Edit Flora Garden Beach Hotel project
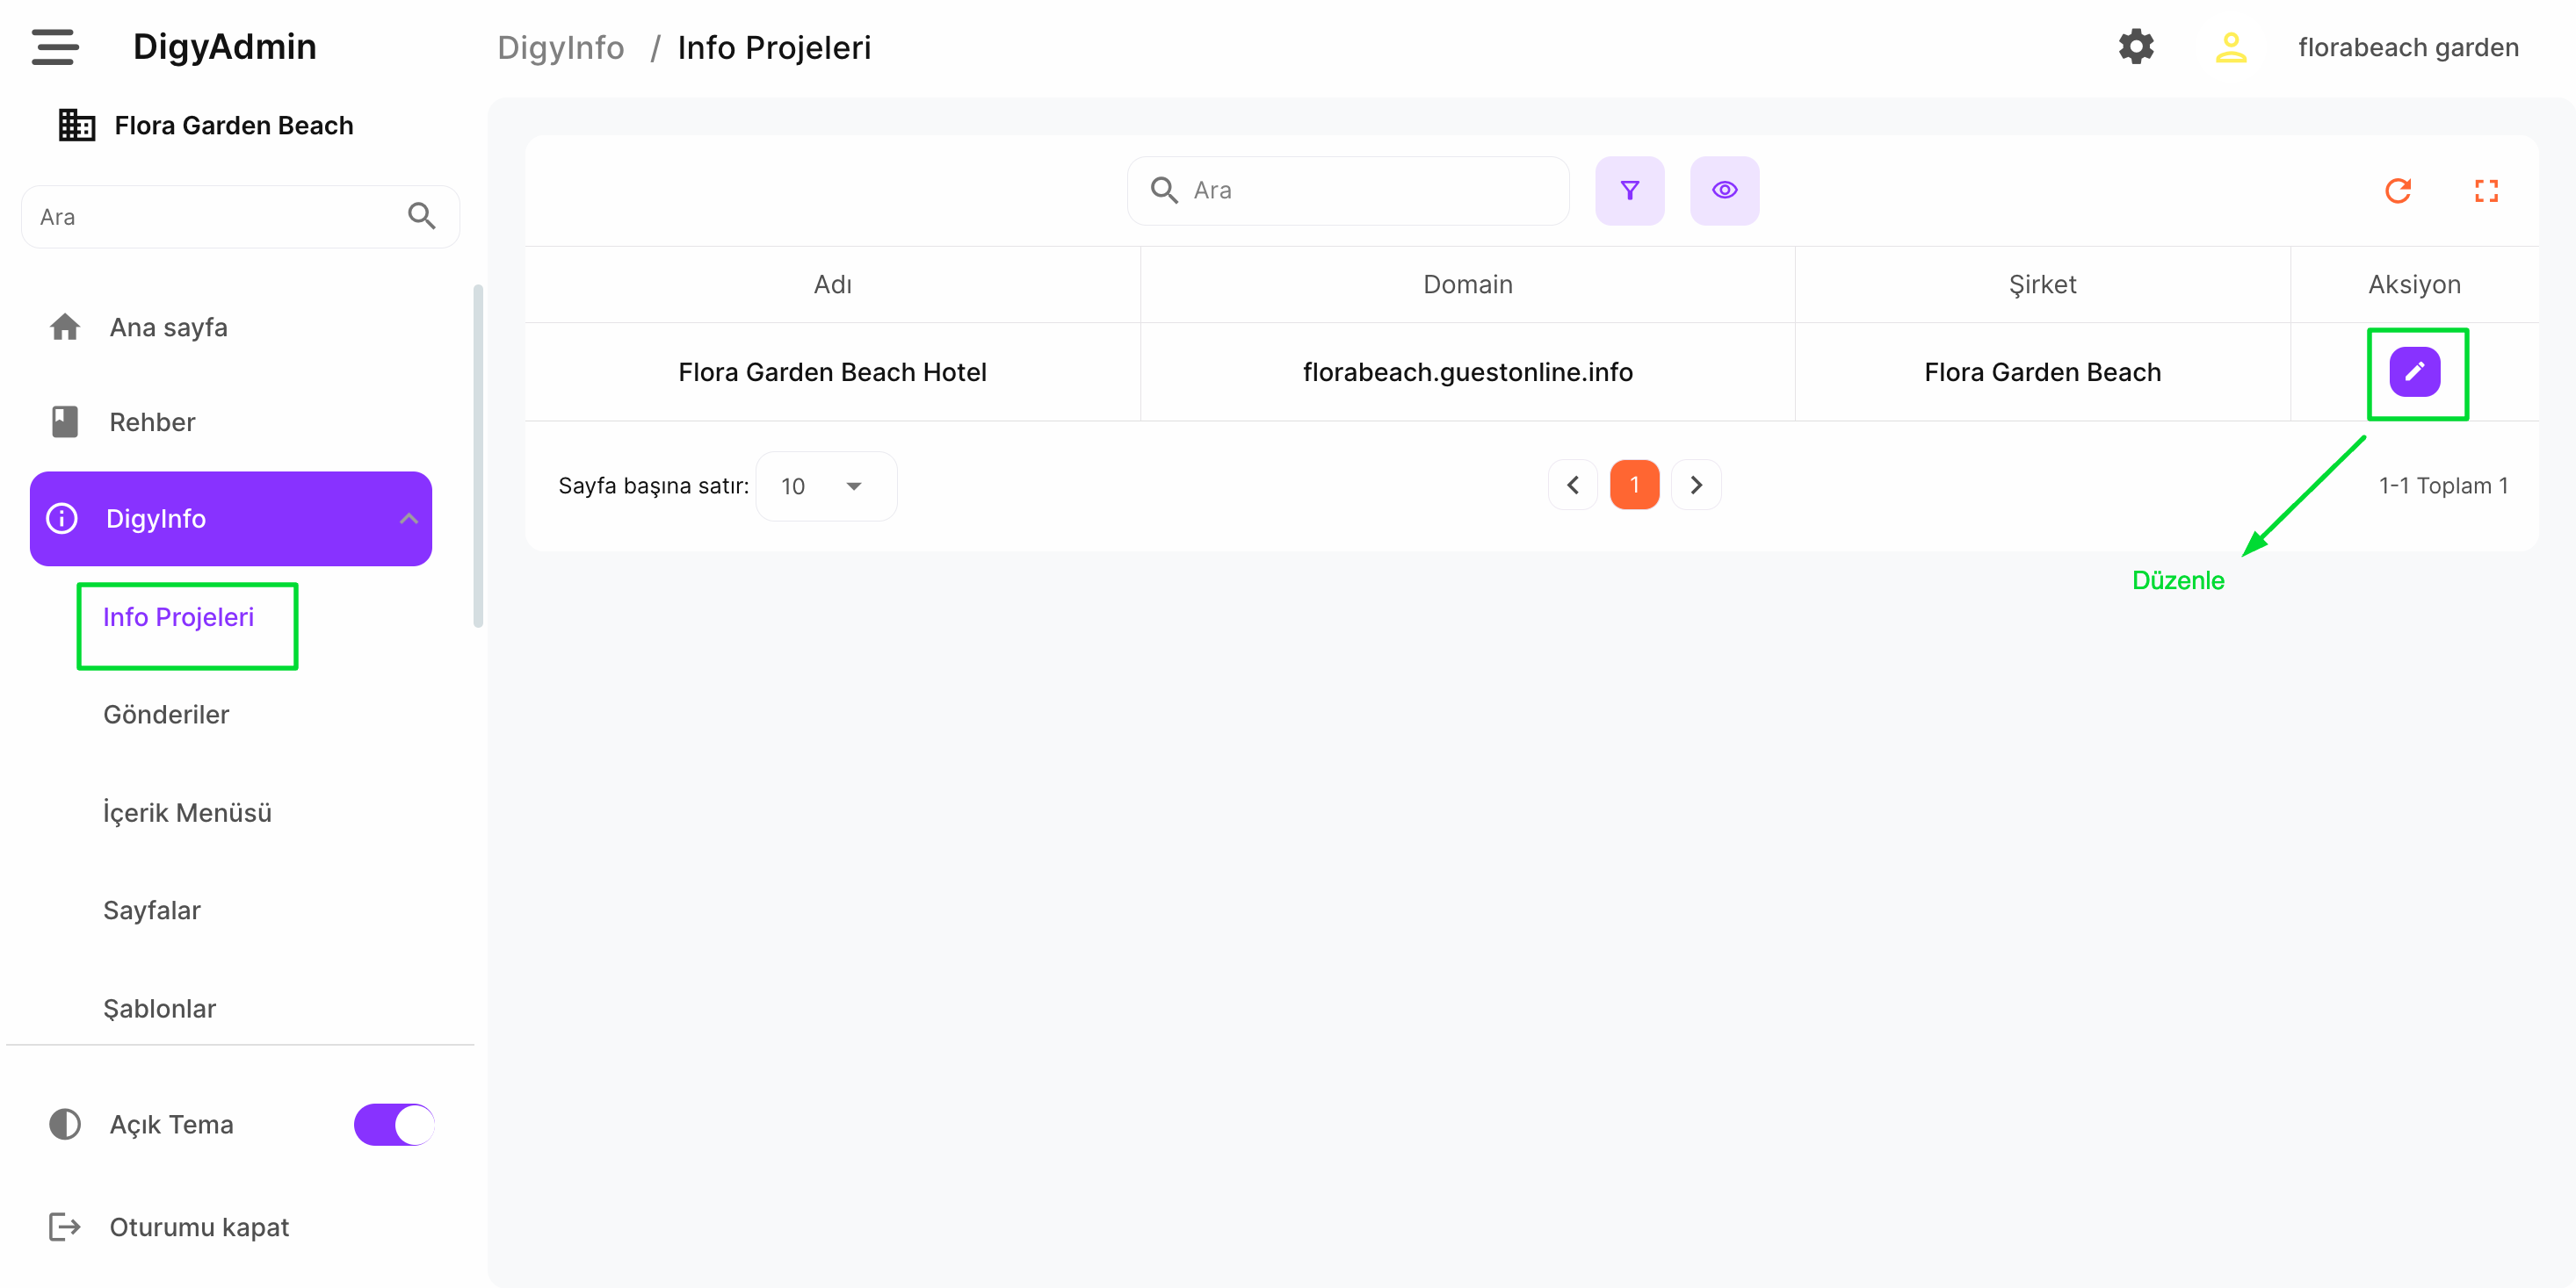 (x=2414, y=371)
